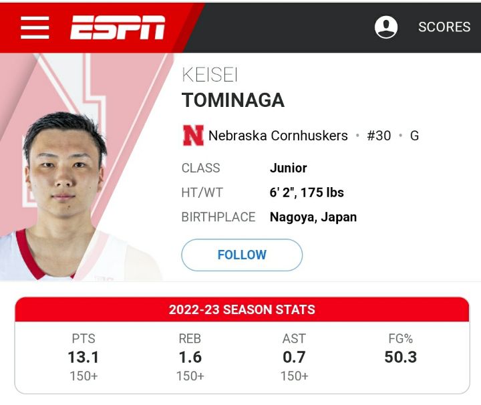Click the PTS 13.1 stat
This screenshot has width=481, height=405.
[x=84, y=358]
